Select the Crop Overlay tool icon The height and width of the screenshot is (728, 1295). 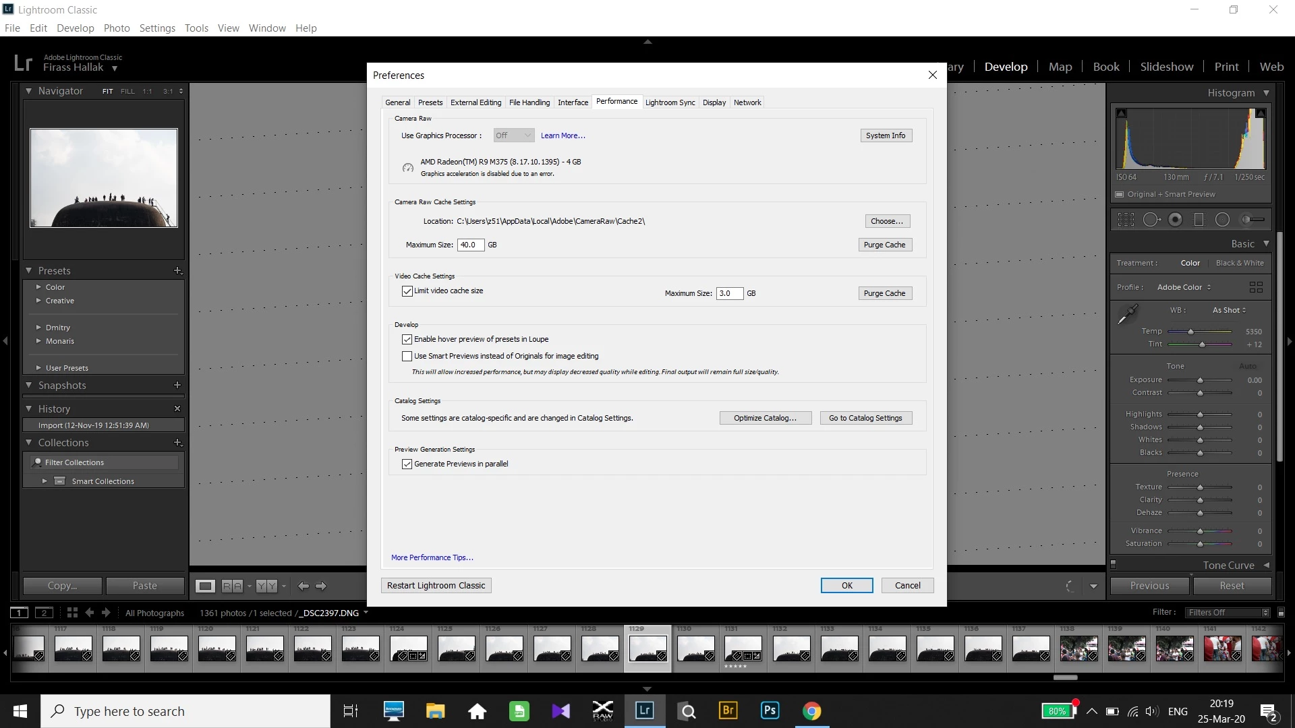(1126, 220)
